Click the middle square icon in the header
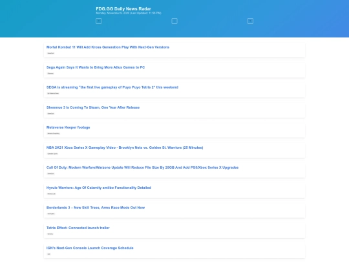Screen dimensions: 349x262 174,21
